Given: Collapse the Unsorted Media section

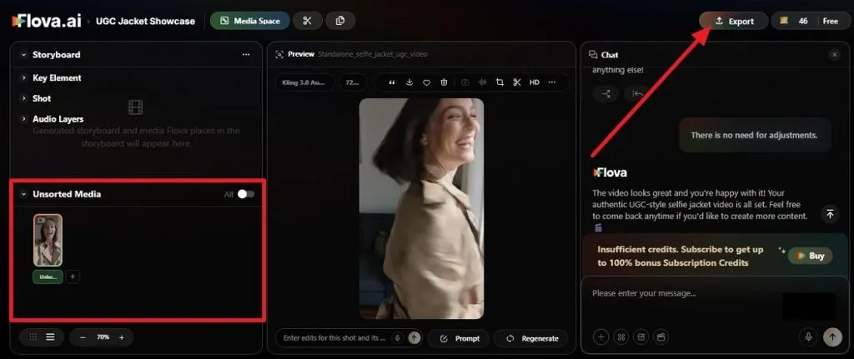Looking at the screenshot, I should pos(23,194).
